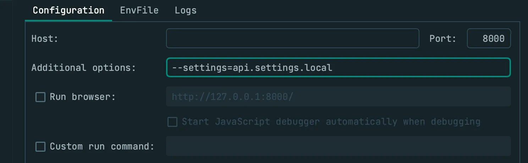Viewport: 528px width, 163px height.
Task: Click the Custom run command text field
Action: [x=338, y=146]
